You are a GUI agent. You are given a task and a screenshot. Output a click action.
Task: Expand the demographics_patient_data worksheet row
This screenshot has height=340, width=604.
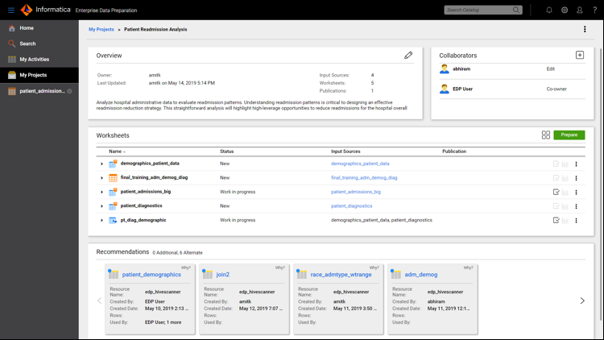tap(102, 164)
